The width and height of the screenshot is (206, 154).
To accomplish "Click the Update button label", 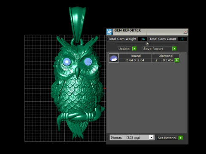I will click(124, 49).
